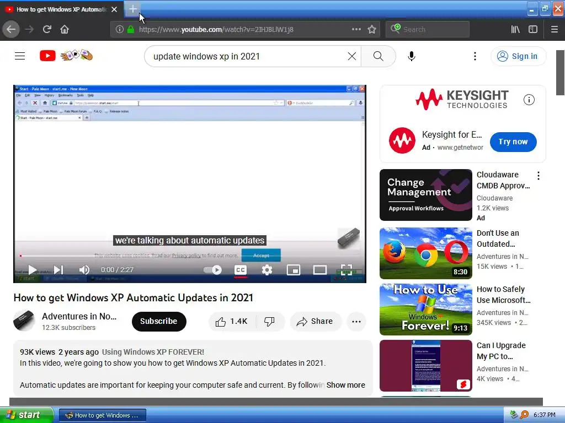Like the video
Viewport: 565px width, 423px height.
click(232, 321)
